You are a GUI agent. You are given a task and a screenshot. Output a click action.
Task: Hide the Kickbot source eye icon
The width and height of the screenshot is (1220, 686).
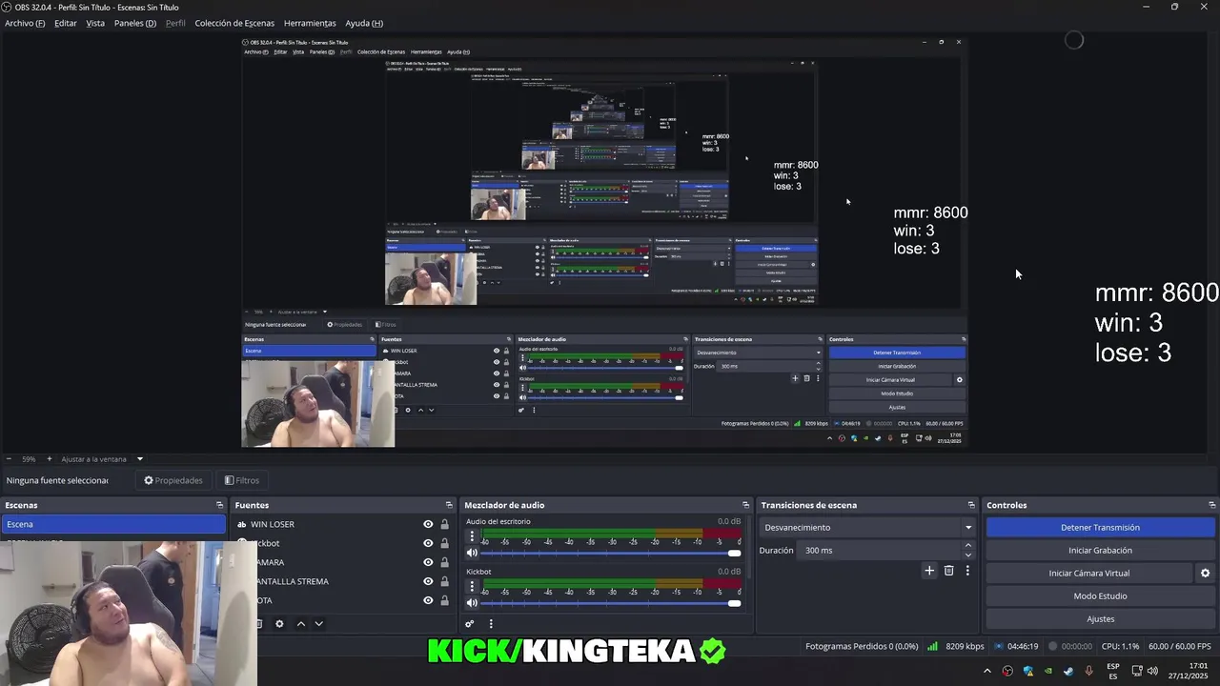tap(428, 543)
